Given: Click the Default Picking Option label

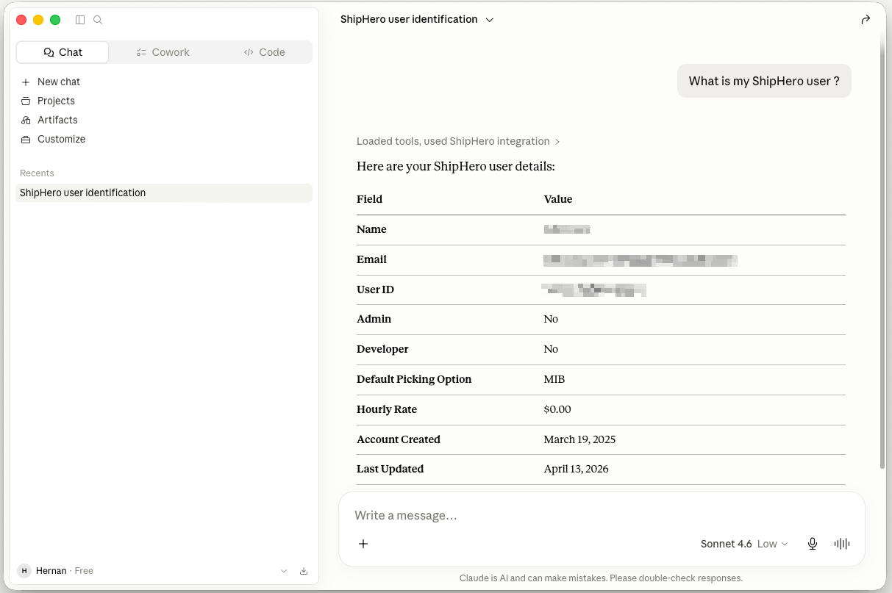Looking at the screenshot, I should tap(414, 379).
